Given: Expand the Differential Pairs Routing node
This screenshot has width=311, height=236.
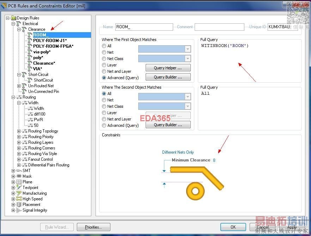Looking at the screenshot, I should click(x=19, y=165).
